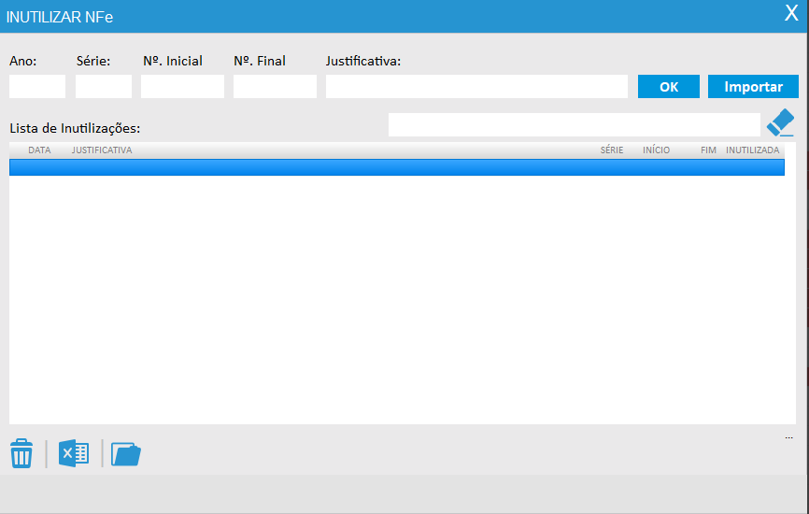Focus the Ano input field
809x514 pixels.
pos(37,87)
